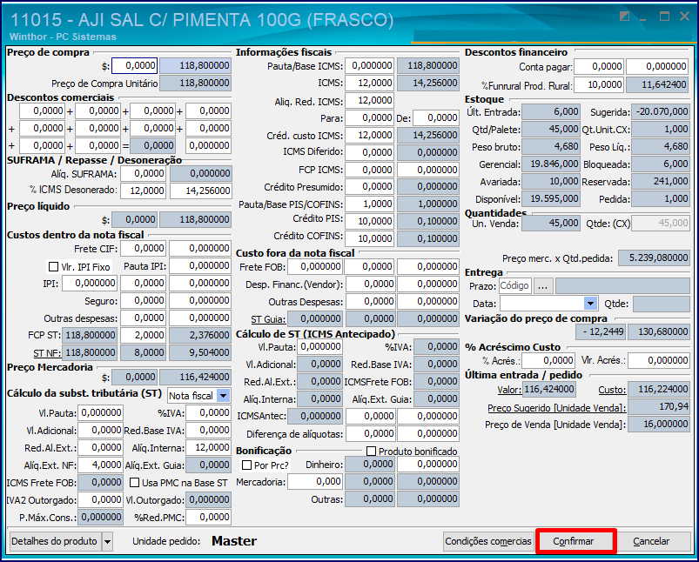Screen dimensions: 699x562
Task: Click the Frete CIF percentage field
Action: [144, 248]
